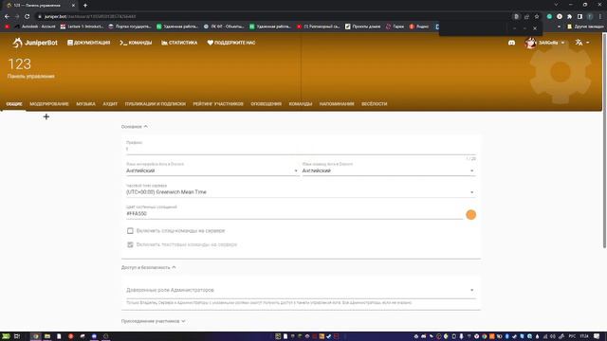
Task: Click the page vertical scrollbar
Action: tap(604, 141)
